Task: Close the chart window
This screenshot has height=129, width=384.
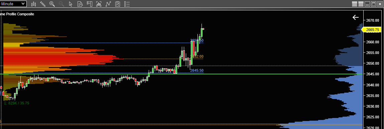Action: pos(380,4)
